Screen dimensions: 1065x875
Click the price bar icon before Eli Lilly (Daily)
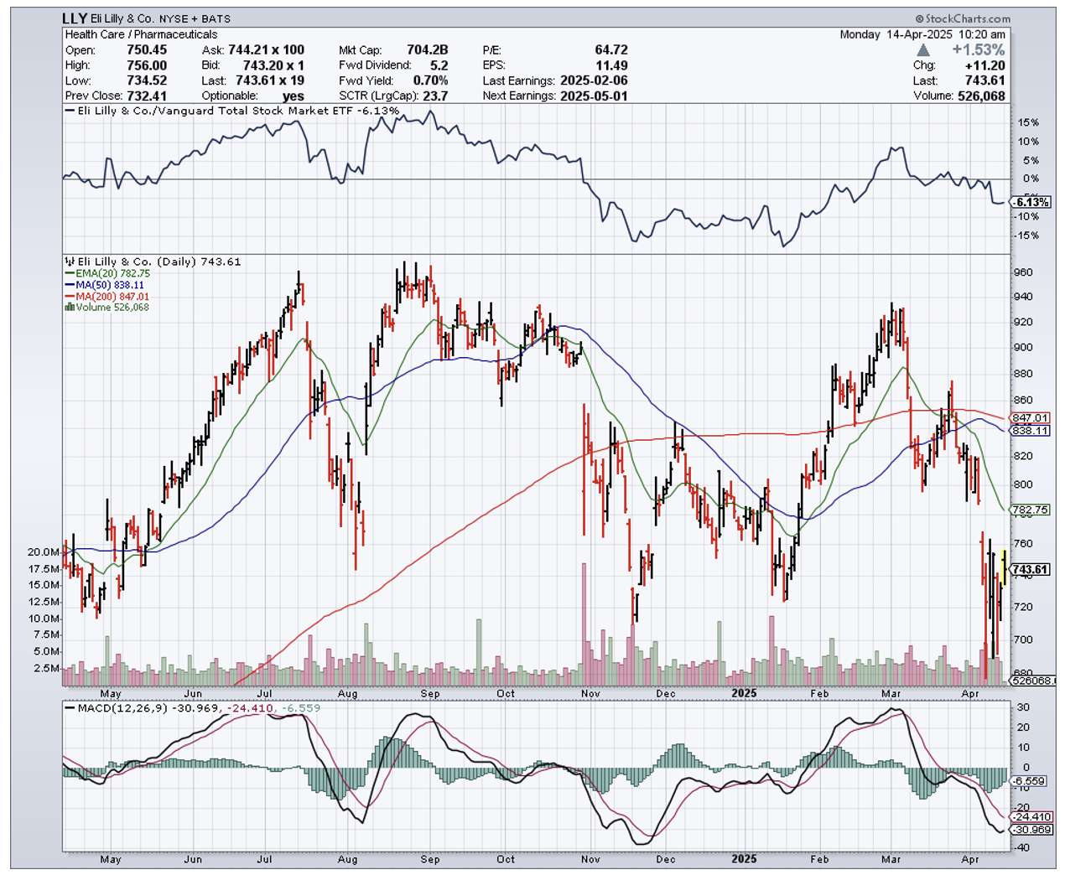pyautogui.click(x=70, y=261)
